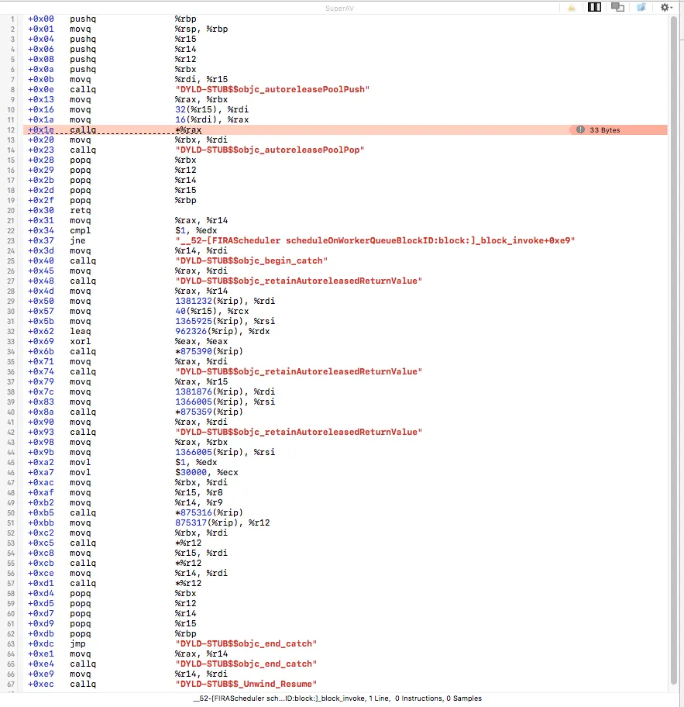Image resolution: width=684 pixels, height=707 pixels.
Task: Select address +0xa2 movl $1, %edx
Action: (x=345, y=462)
